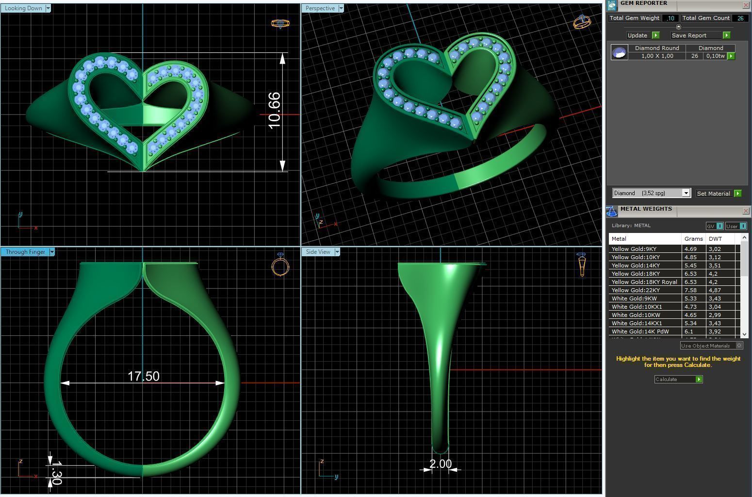Click the green arrow on Calculate
752x497 pixels.
(x=699, y=379)
